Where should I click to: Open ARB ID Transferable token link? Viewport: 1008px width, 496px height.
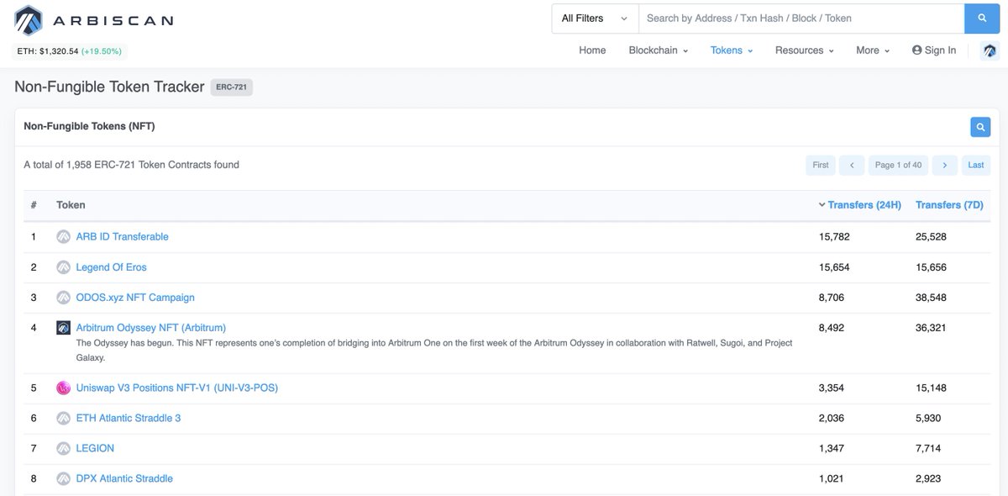[122, 237]
